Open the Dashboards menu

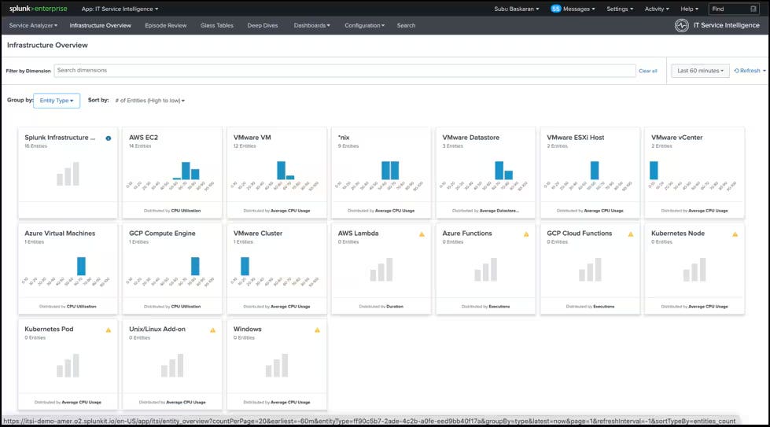click(x=311, y=25)
